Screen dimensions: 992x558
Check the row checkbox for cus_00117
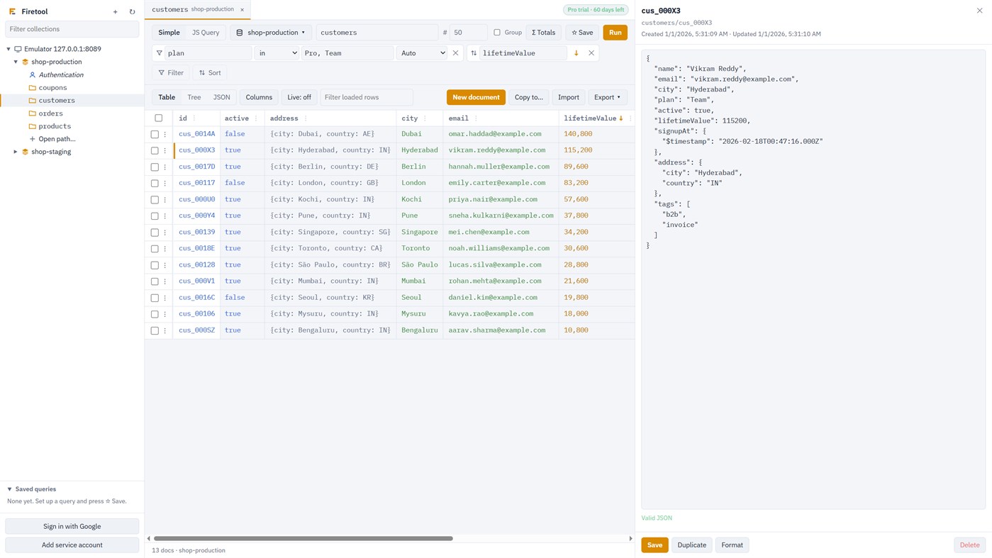[155, 183]
